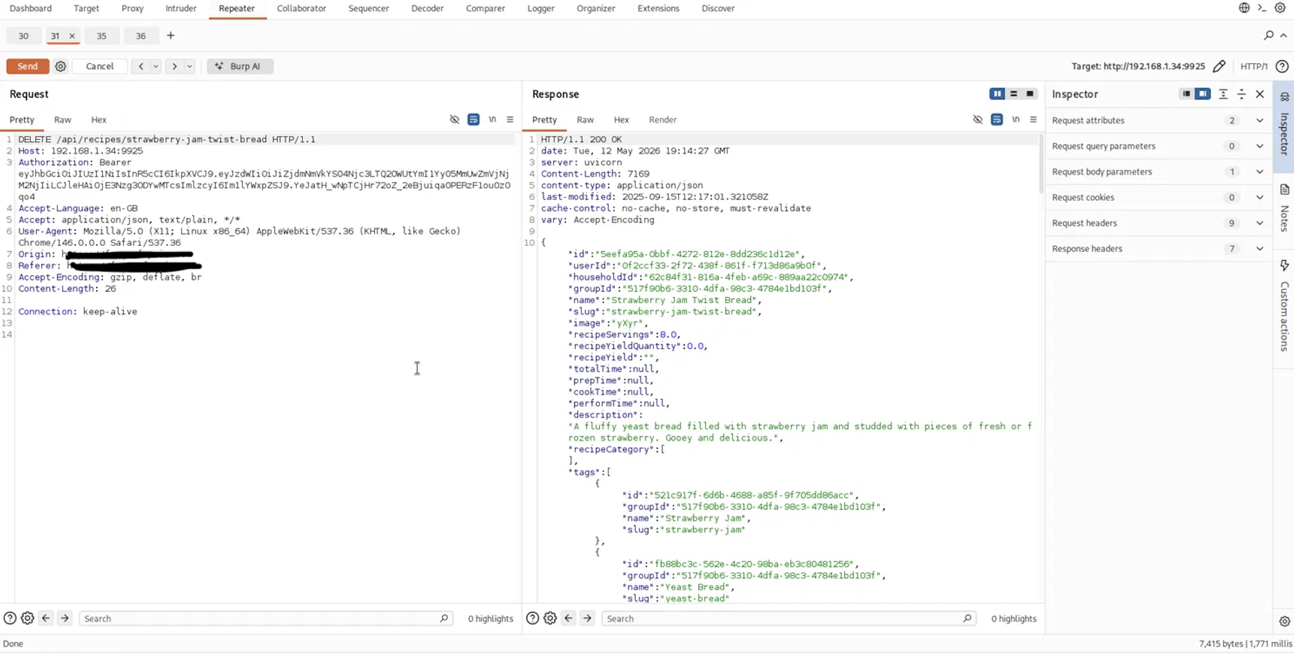Viewport: 1294px width, 654px height.
Task: Collapse all Inspector sections icon
Action: [1241, 94]
